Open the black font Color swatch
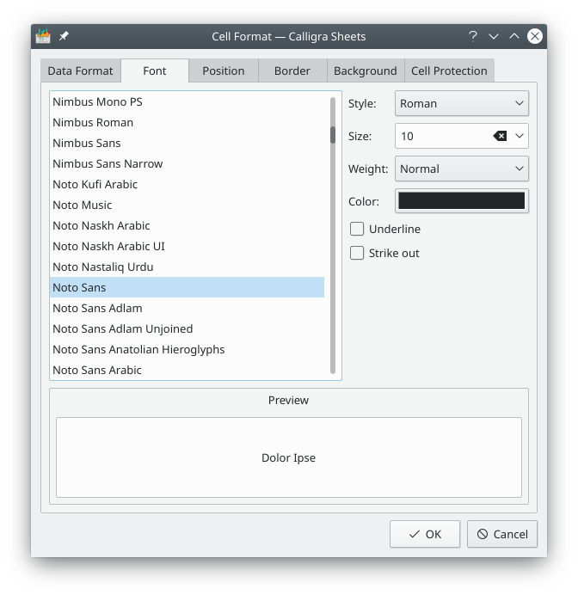Screen dimensions: 578x595 462,201
